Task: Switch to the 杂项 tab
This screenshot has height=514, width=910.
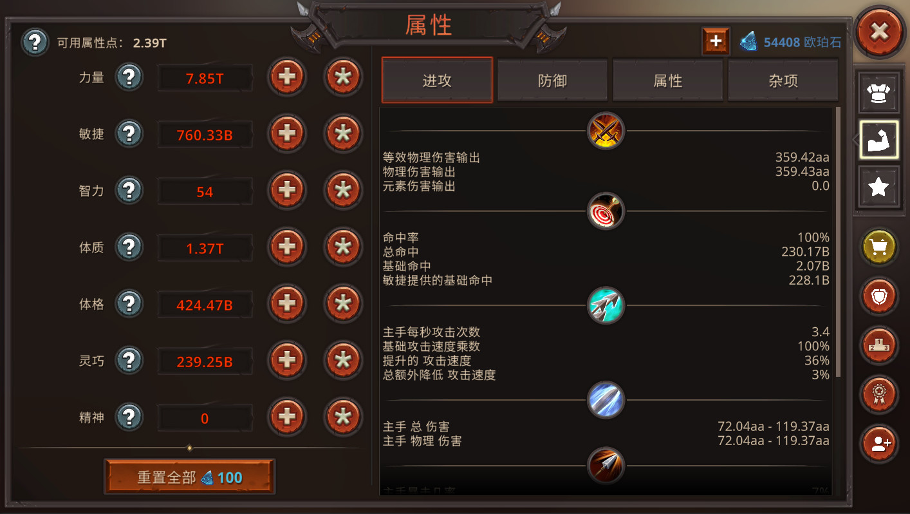Action: 783,81
